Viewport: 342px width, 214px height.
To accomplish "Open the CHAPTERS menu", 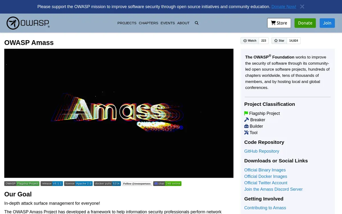I will (148, 23).
